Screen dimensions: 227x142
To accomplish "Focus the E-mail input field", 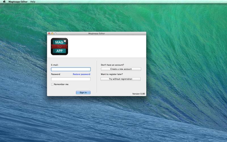I will pos(71,69).
